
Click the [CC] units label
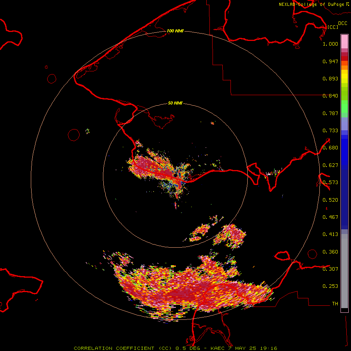(333, 27)
